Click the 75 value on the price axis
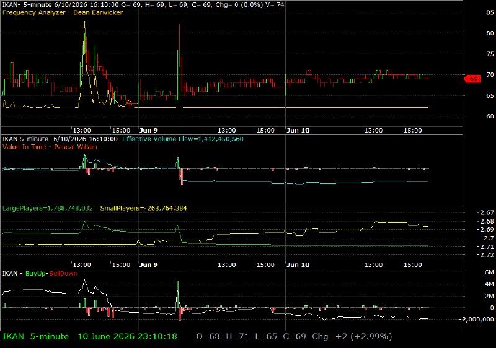 (490, 54)
